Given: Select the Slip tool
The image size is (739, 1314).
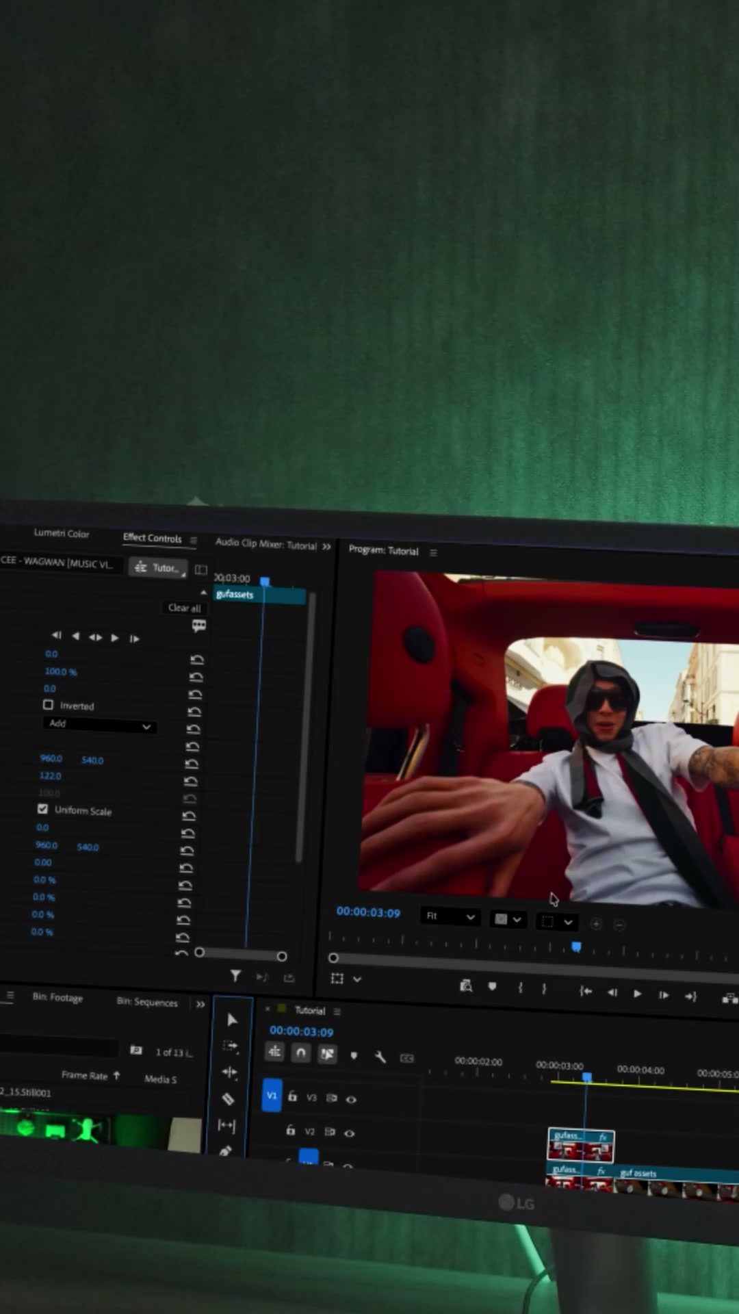Looking at the screenshot, I should click(226, 1125).
